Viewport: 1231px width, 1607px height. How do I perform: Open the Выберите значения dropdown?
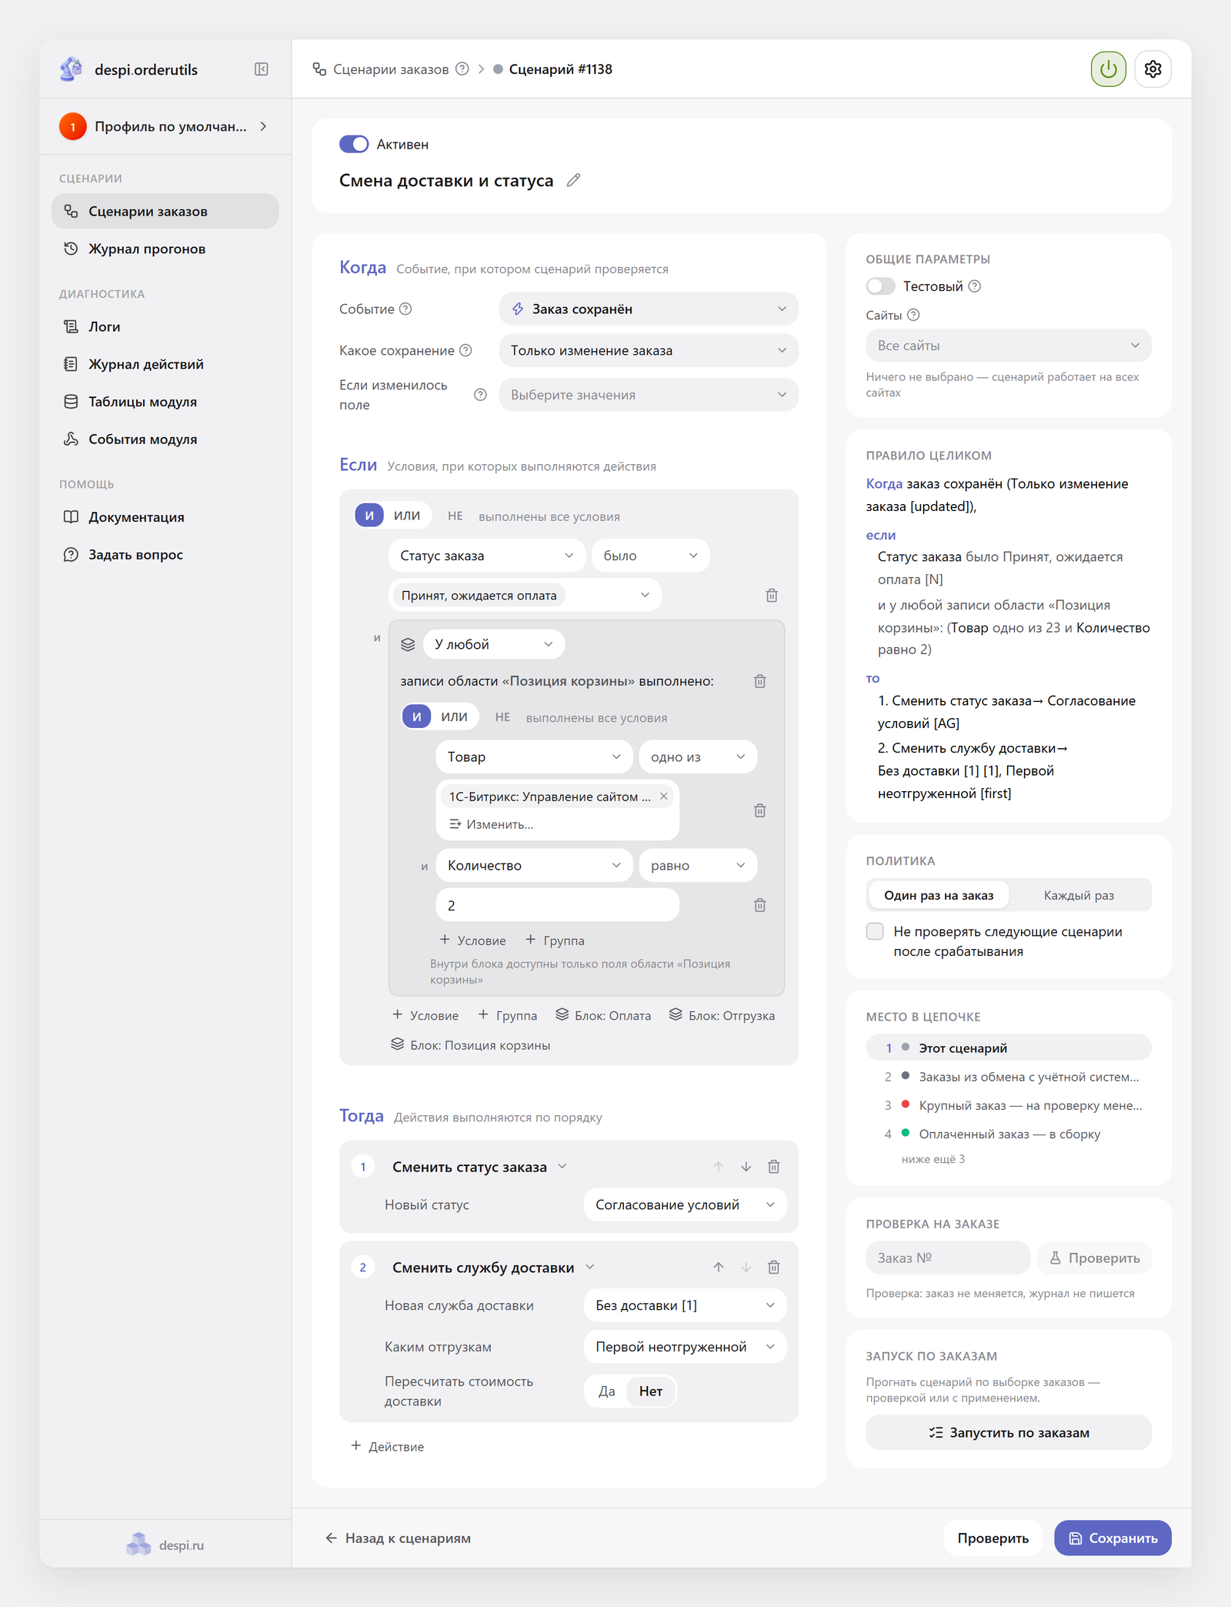(x=649, y=395)
